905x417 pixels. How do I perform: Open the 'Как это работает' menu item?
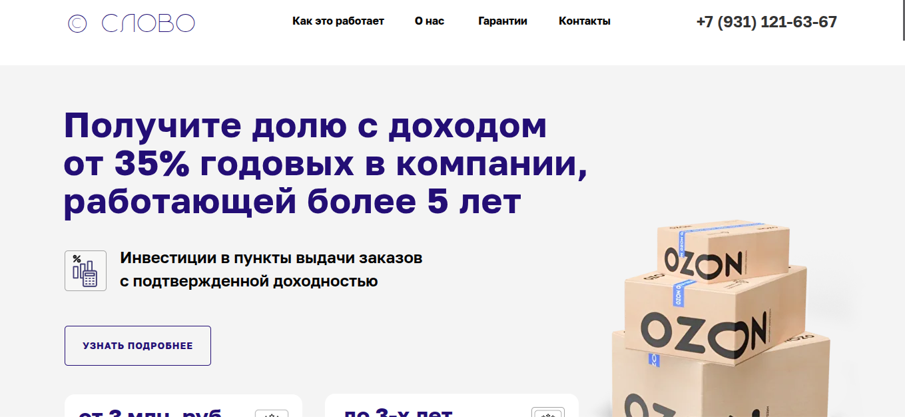click(x=338, y=21)
